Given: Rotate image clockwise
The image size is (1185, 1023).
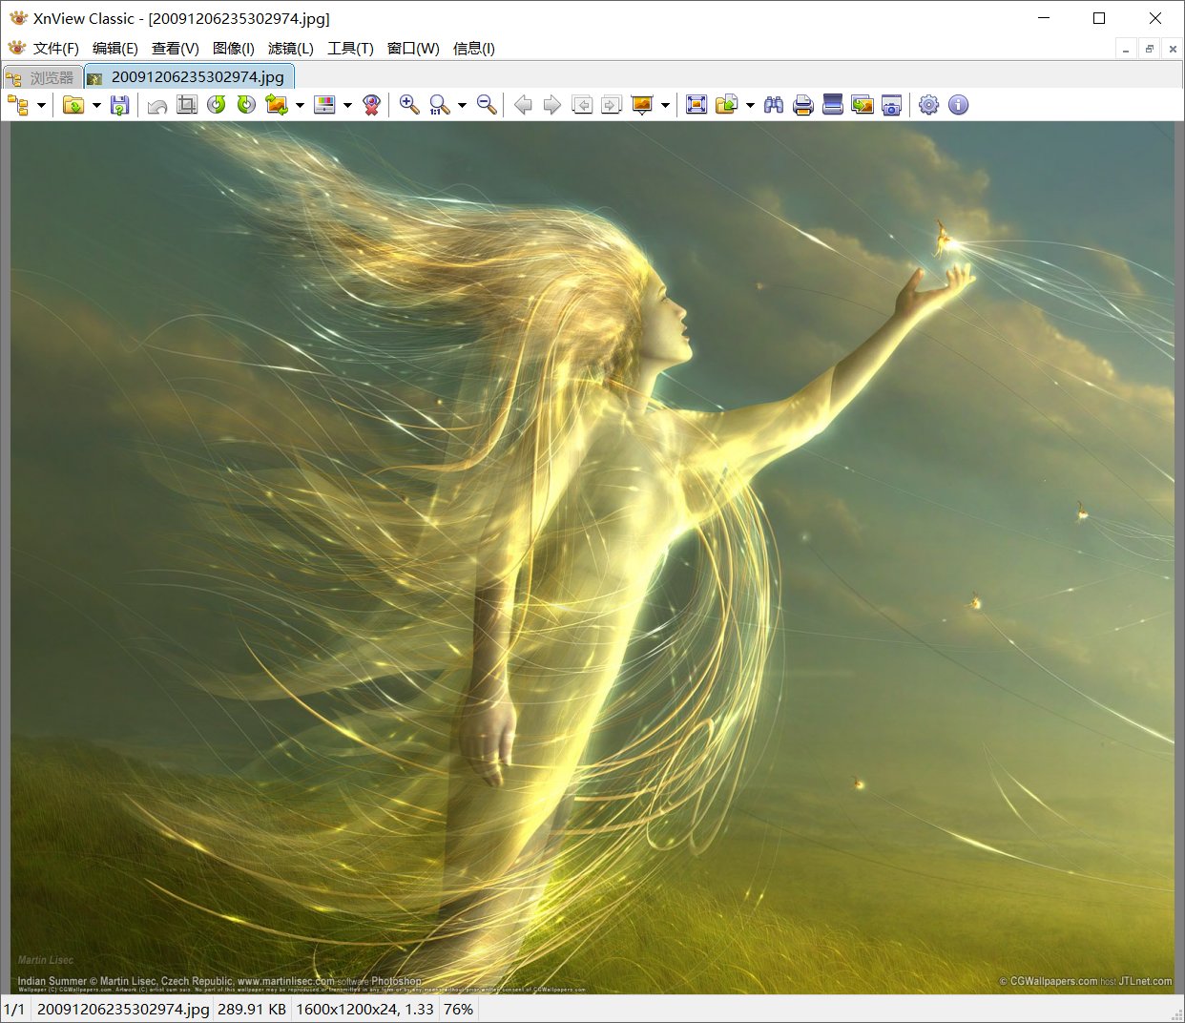Looking at the screenshot, I should (x=246, y=105).
